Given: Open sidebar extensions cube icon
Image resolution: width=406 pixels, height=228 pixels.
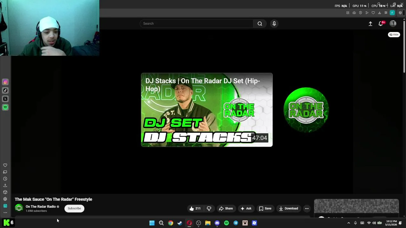Looking at the screenshot, I should [5, 192].
